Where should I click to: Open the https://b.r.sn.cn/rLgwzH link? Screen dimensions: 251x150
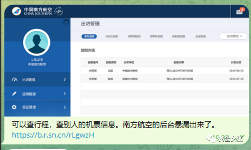click(53, 135)
